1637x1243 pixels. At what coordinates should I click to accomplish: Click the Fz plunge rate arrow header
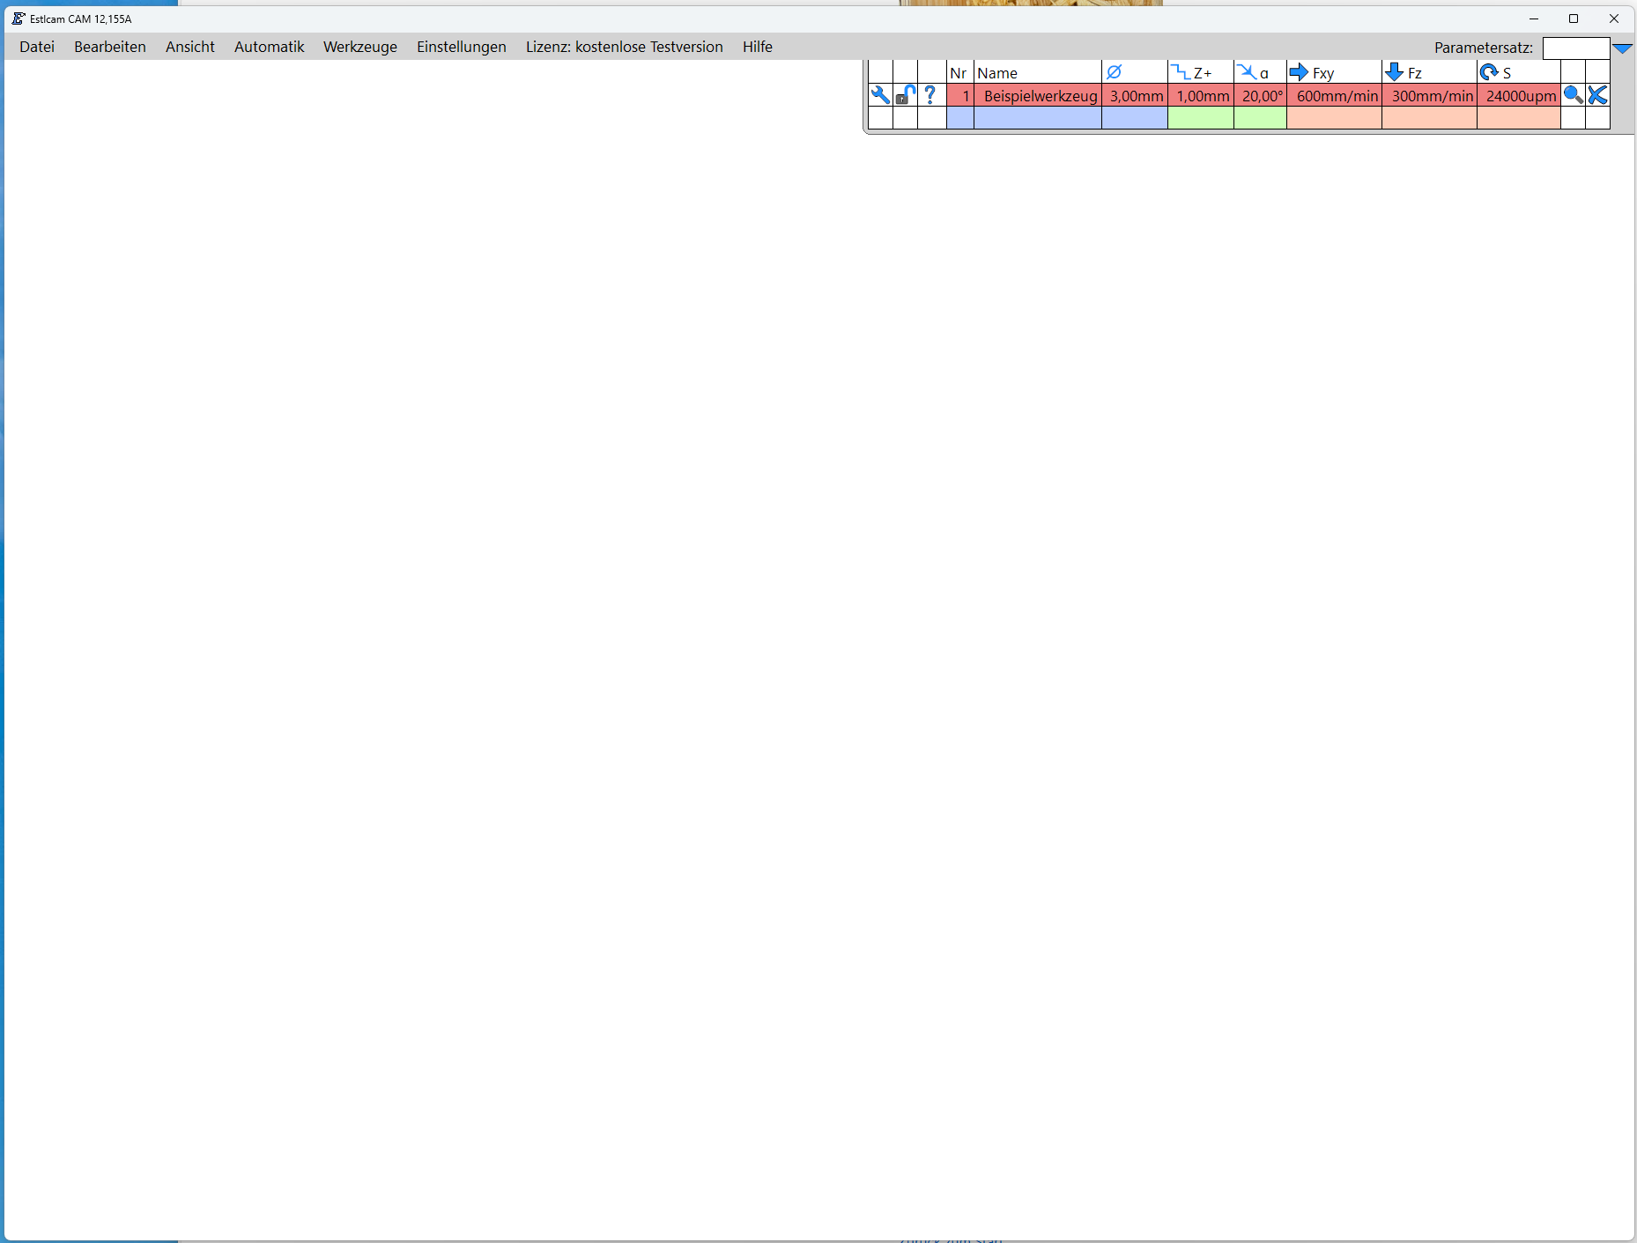[1394, 72]
